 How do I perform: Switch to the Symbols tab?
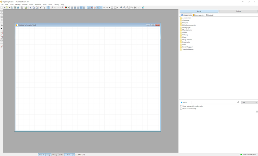point(209,15)
